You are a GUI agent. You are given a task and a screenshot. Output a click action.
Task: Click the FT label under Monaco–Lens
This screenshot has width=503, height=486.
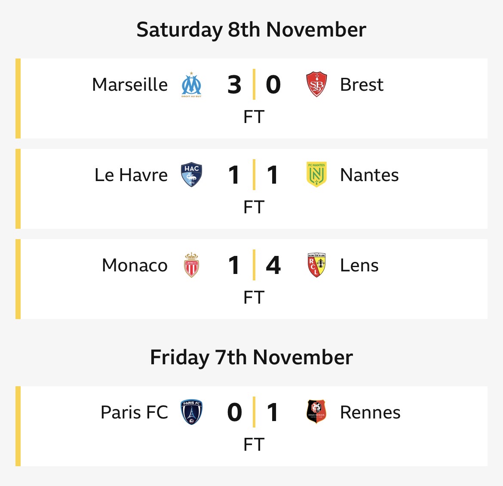pos(254,298)
